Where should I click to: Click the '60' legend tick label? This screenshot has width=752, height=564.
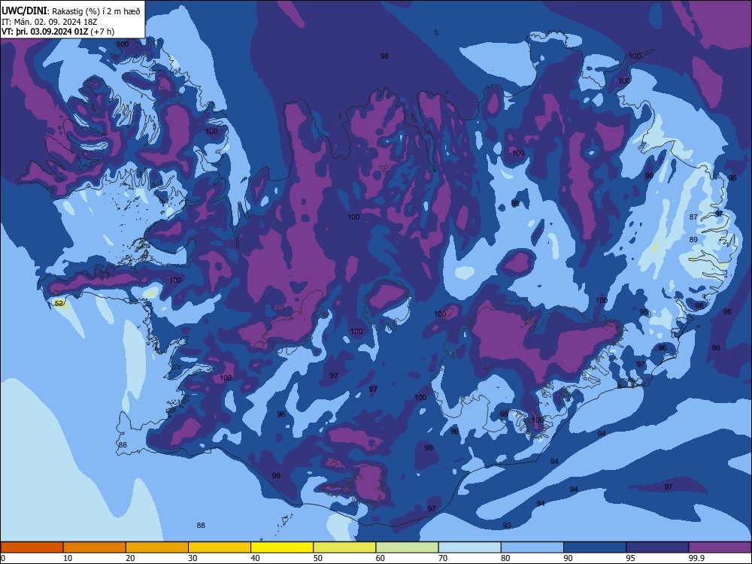pos(381,558)
